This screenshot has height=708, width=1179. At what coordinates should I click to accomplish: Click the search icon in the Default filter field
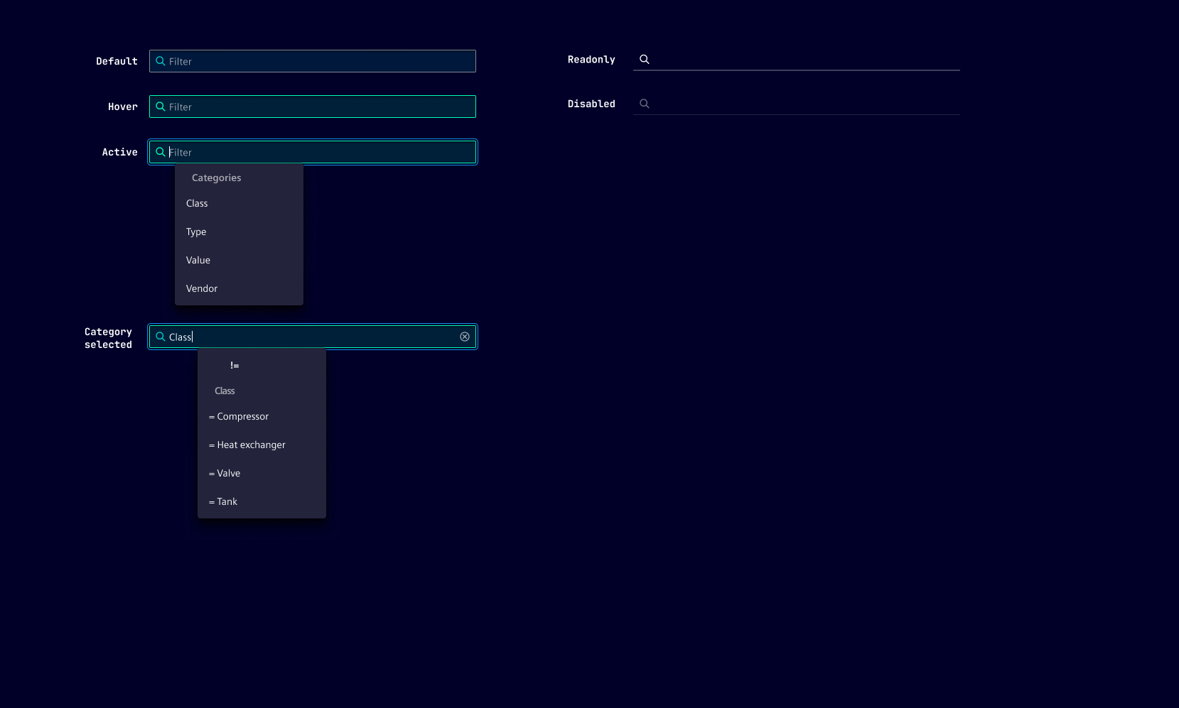161,61
